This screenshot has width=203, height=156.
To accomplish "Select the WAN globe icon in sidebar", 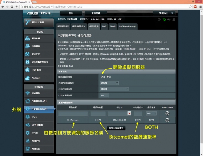I will (27, 109).
